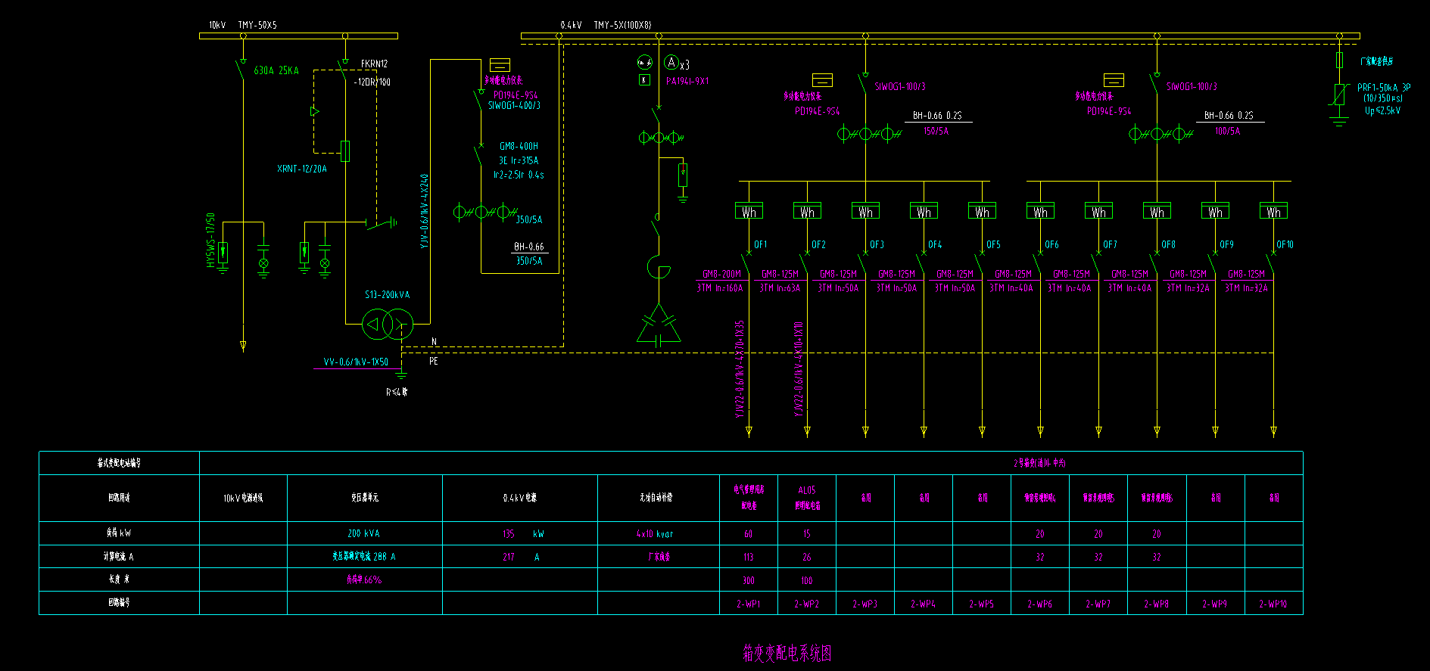Click the multifunction meter icon above PD194E-9S4 at SIWOG1-400/3
Screen dimensions: 1430x671
[x=500, y=65]
